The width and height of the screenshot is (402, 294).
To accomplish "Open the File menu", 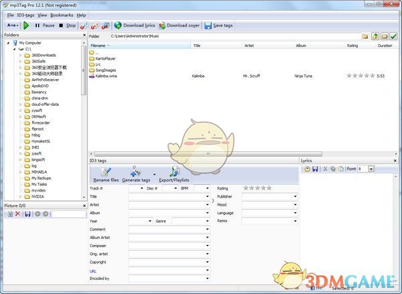I will [x=11, y=15].
